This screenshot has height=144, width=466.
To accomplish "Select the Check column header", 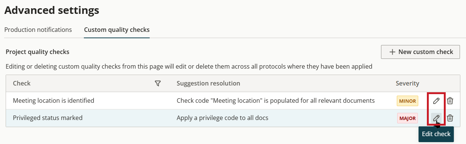I will (22, 83).
